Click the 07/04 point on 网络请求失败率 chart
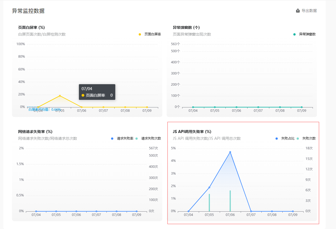The width and height of the screenshot is (336, 229). click(36, 211)
